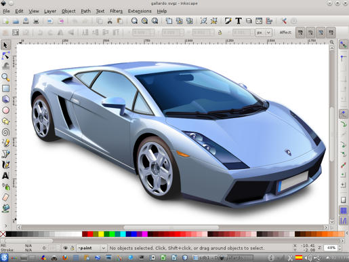349x262 pixels.
Task: Pick the yellow color swatch in palette
Action: (x=101, y=233)
